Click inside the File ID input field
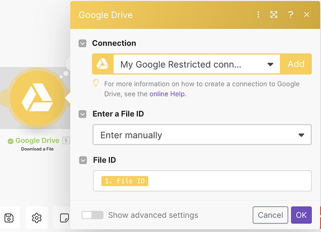321x232 pixels. coord(202,181)
